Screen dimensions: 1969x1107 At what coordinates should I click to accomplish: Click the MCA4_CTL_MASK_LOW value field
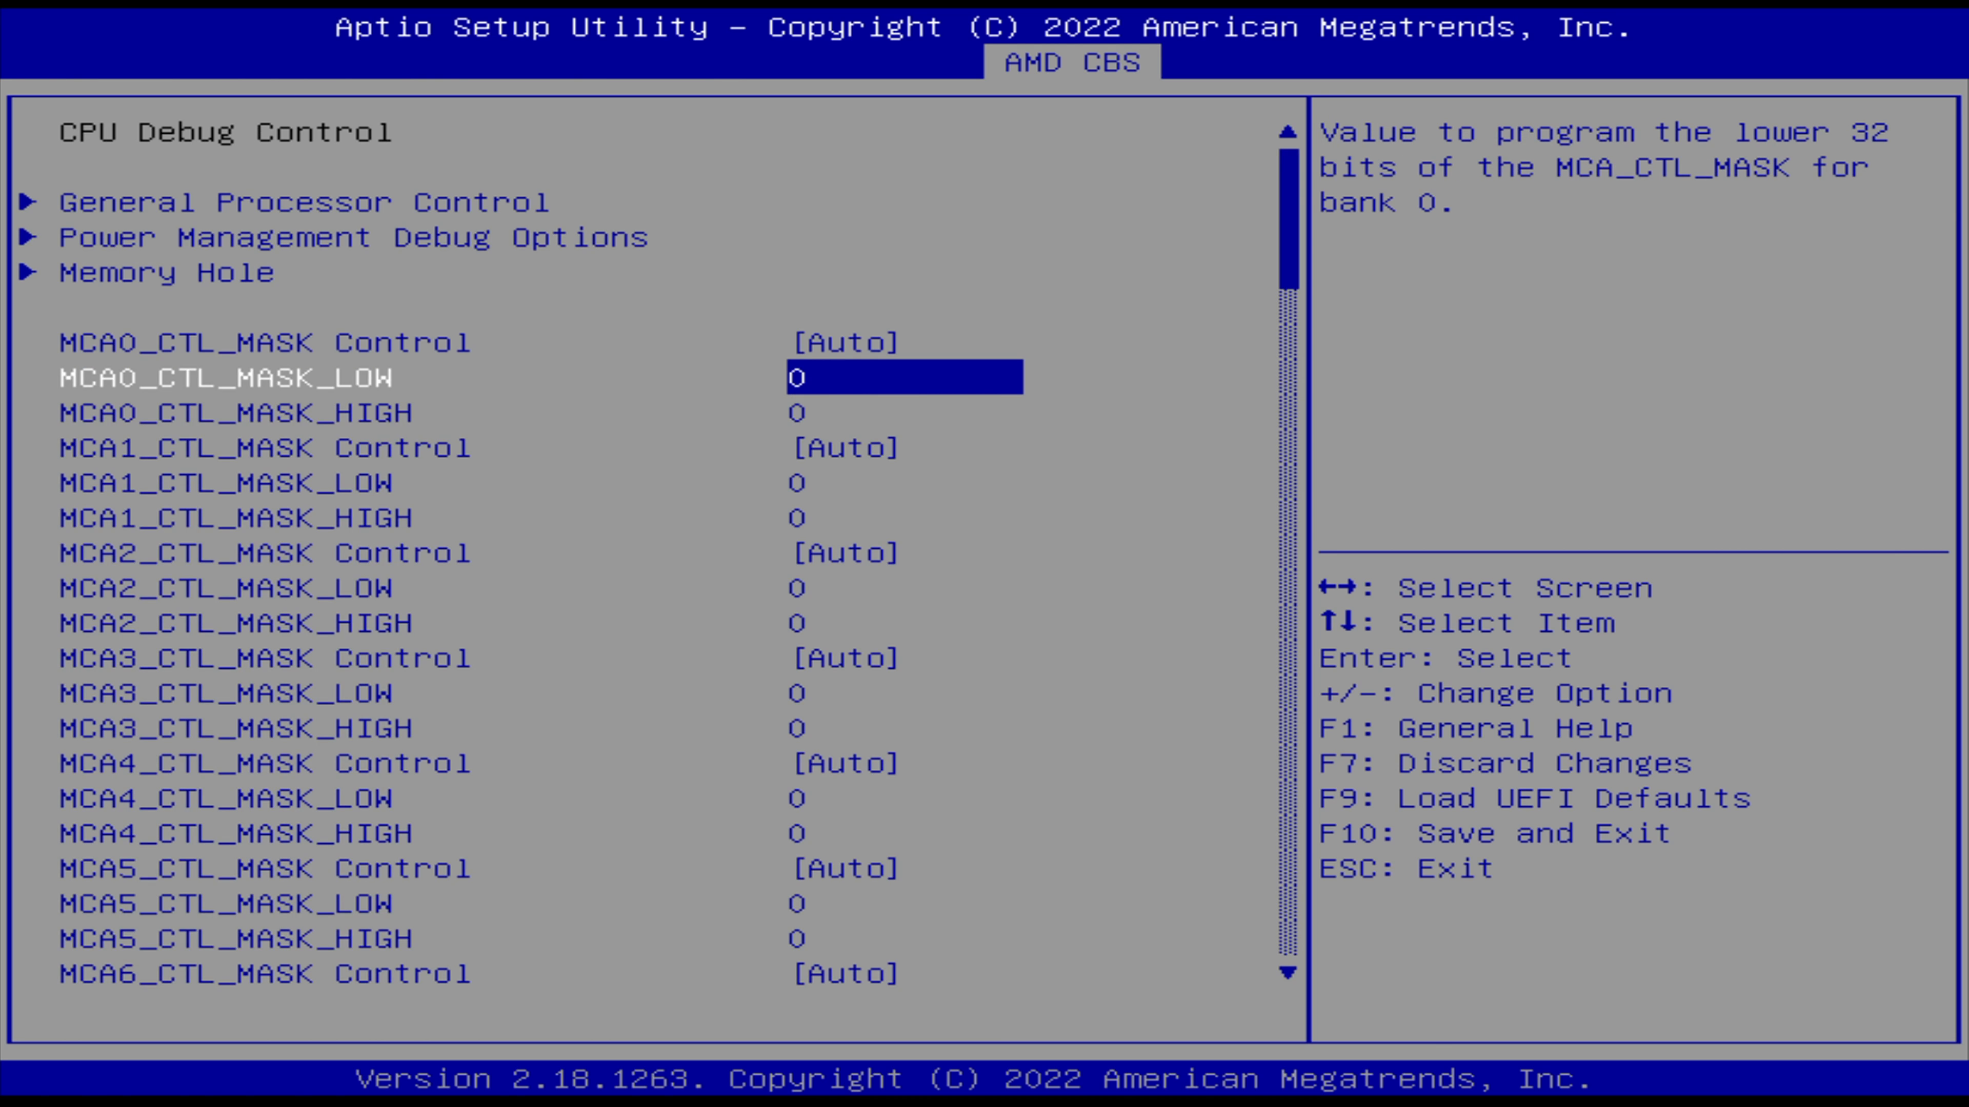(796, 798)
